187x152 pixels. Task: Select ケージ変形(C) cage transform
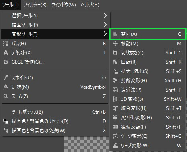pos(148,136)
